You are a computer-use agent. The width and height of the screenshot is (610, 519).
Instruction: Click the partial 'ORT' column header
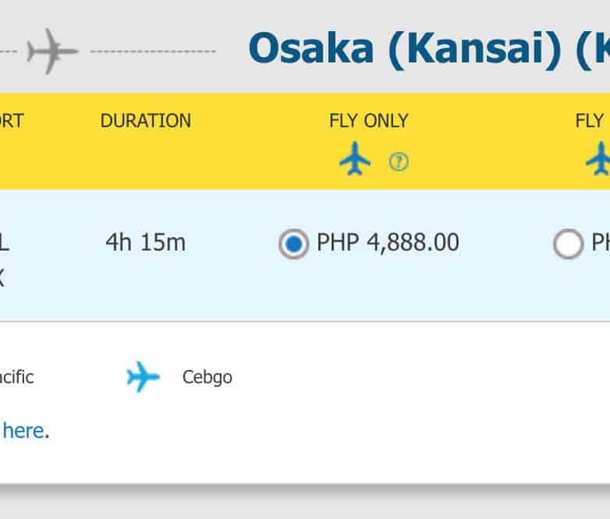tap(12, 121)
